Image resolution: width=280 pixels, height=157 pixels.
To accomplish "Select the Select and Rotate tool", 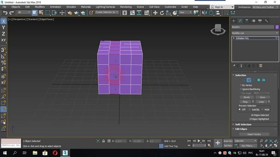I will point(162,13).
